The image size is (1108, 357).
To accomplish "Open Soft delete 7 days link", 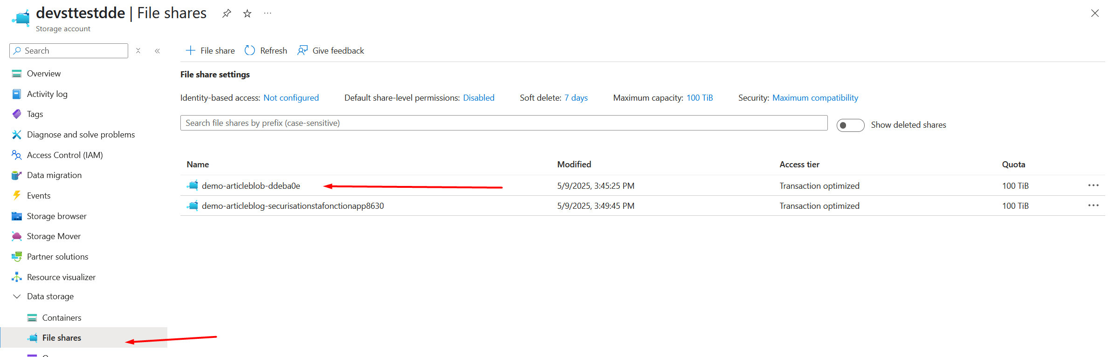I will point(576,98).
